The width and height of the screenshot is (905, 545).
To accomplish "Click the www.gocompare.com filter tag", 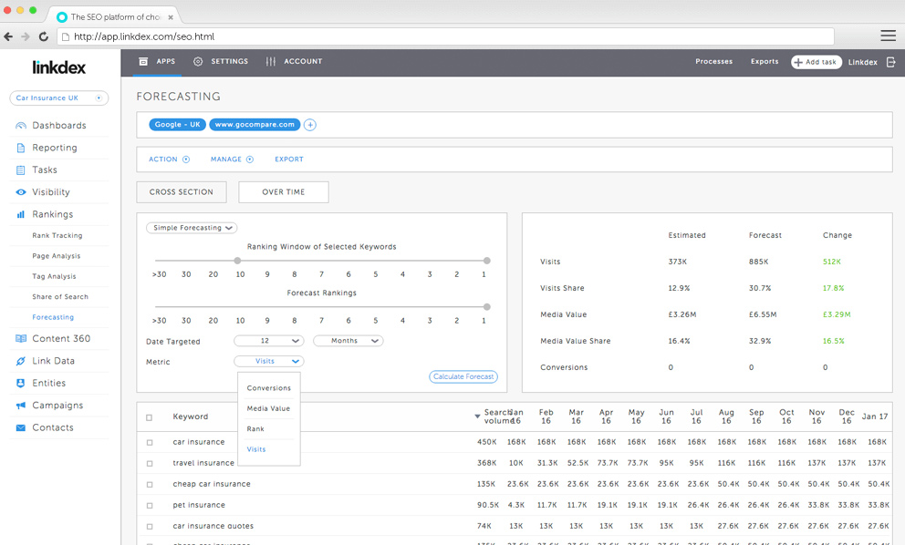I will click(x=255, y=125).
